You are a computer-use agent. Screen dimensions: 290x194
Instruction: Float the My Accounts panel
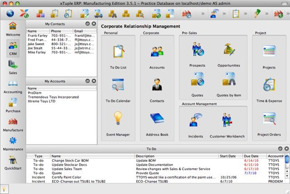pyautogui.click(x=87, y=81)
